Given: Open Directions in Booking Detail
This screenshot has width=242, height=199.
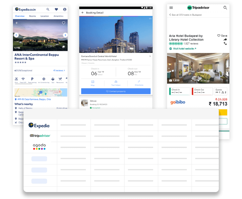Looking at the screenshot, I should [139, 83].
